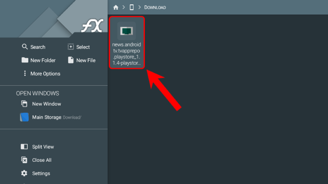328x184 pixels.
Task: Click the FX logo in header
Action: pyautogui.click(x=92, y=26)
